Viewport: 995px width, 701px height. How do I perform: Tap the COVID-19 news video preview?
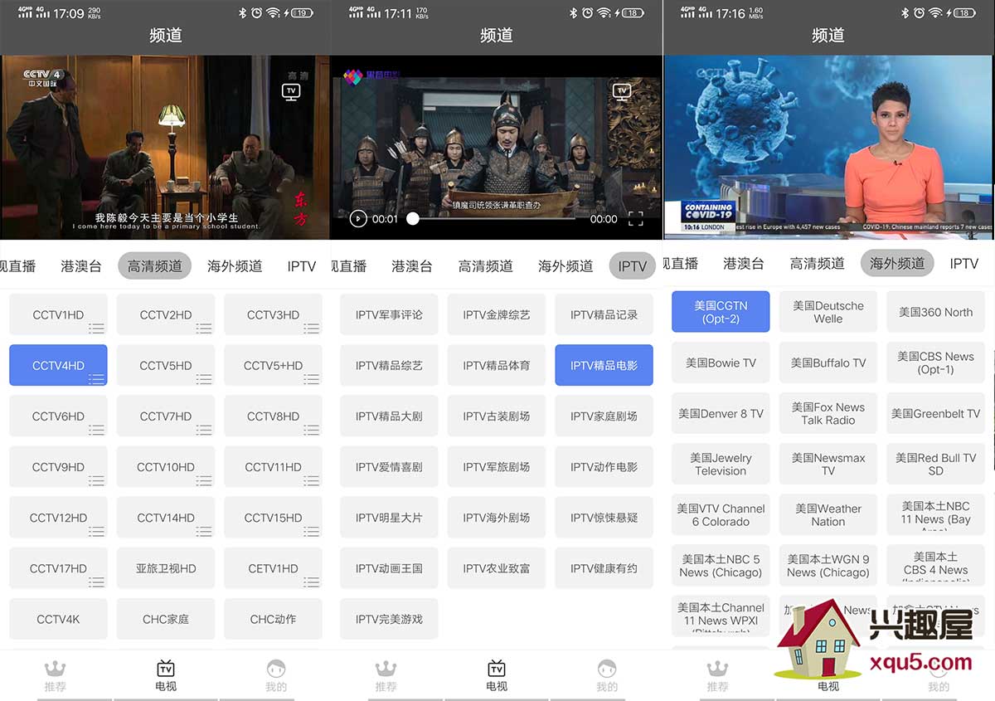[x=828, y=148]
